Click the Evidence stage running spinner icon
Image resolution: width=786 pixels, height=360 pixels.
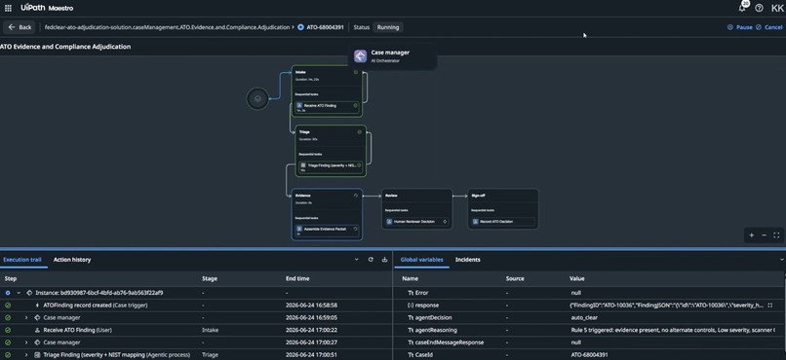(355, 196)
